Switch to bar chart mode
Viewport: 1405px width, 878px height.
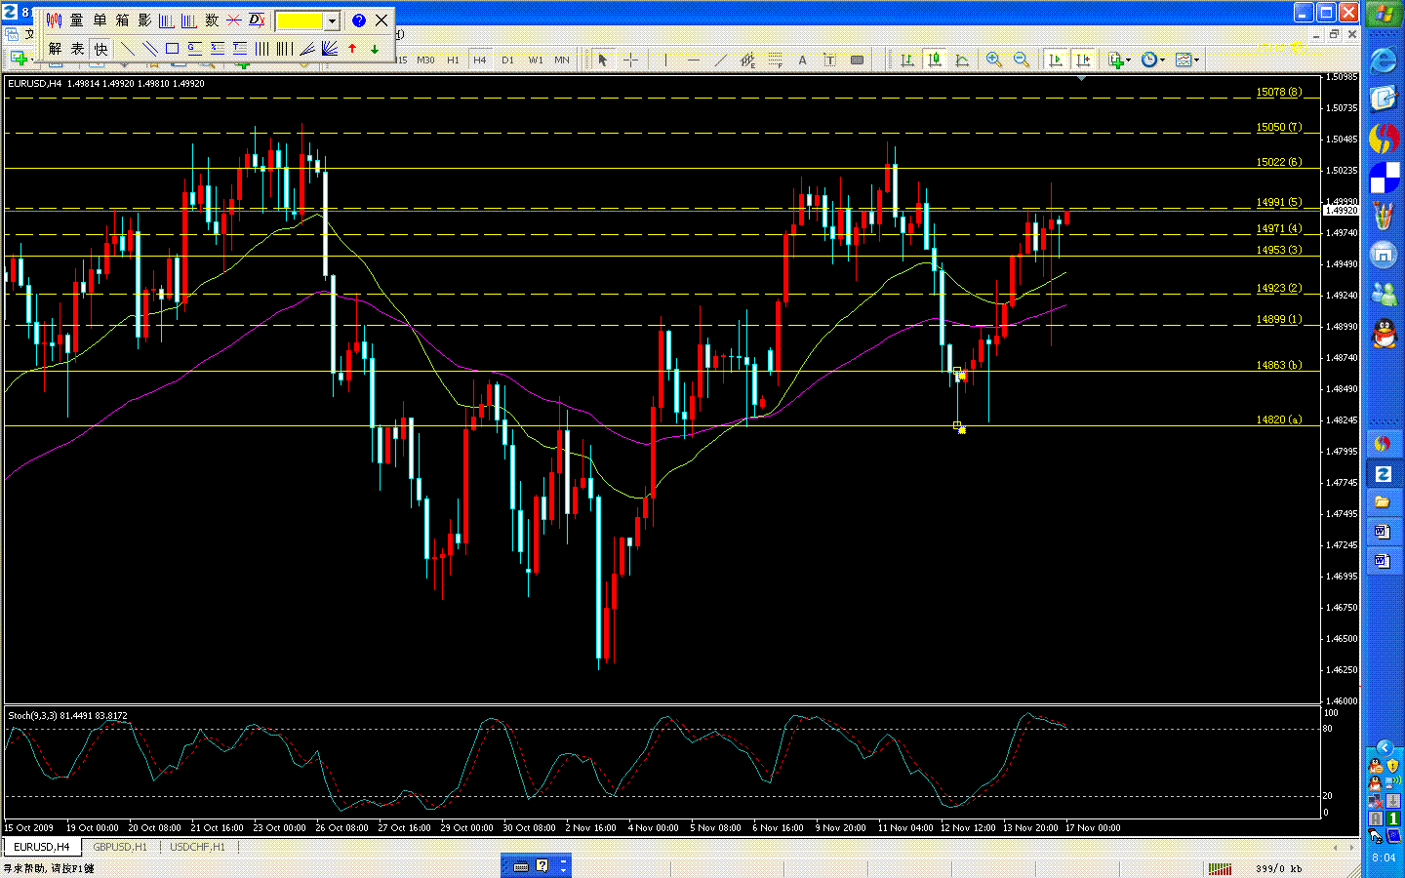click(x=907, y=60)
